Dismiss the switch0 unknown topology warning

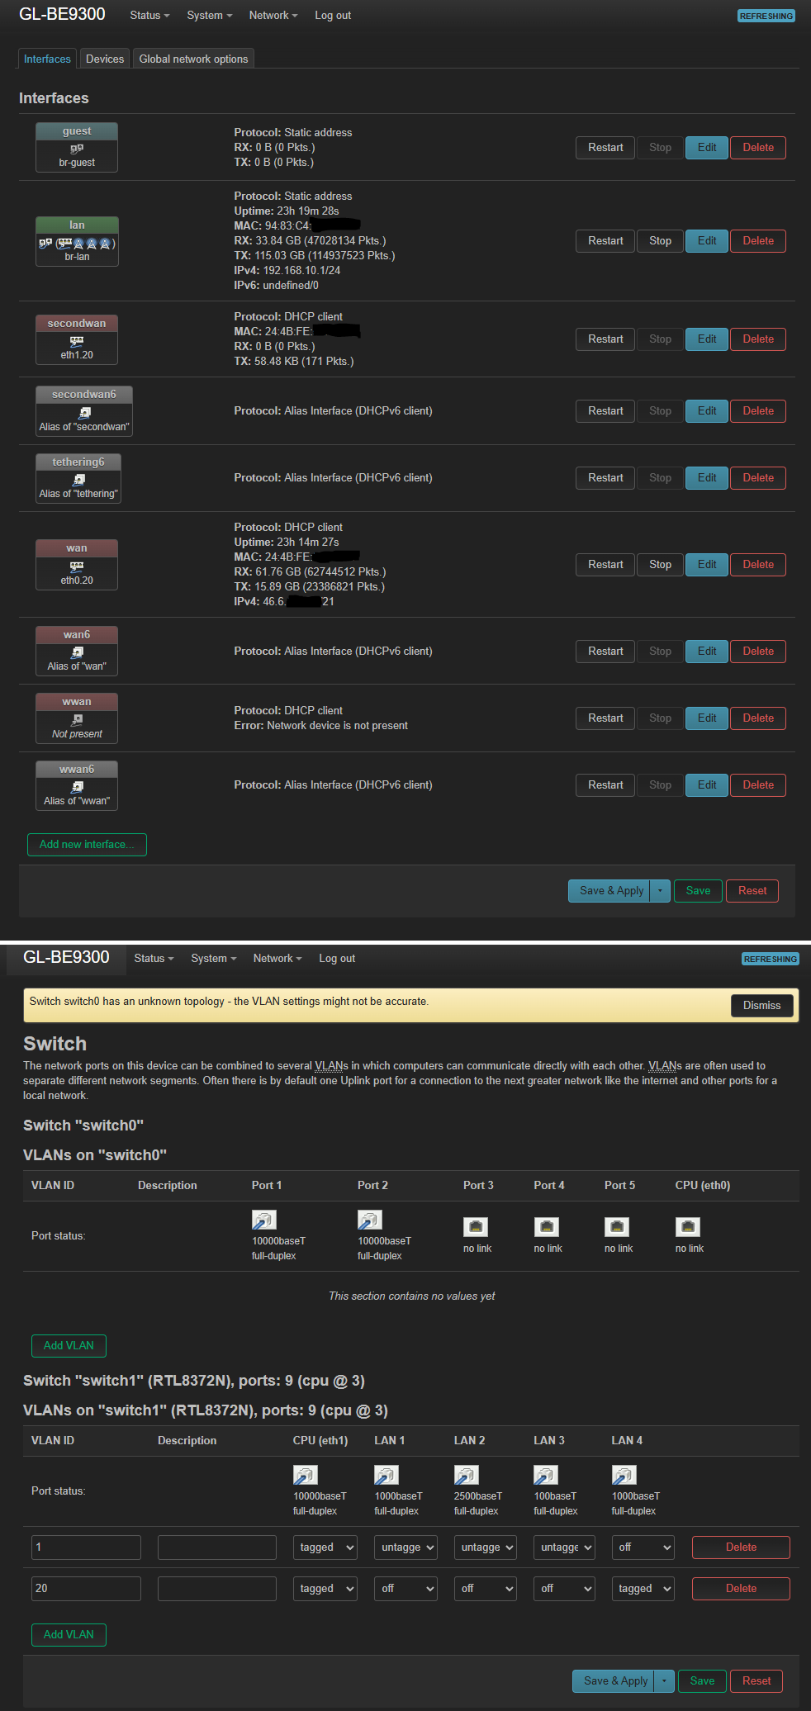(x=761, y=1006)
